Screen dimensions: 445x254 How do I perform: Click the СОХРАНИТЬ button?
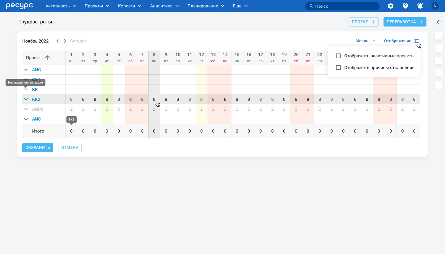pos(38,148)
